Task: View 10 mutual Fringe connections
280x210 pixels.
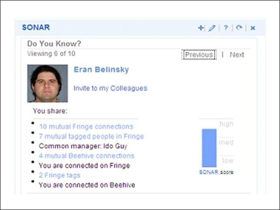Action: (86, 126)
